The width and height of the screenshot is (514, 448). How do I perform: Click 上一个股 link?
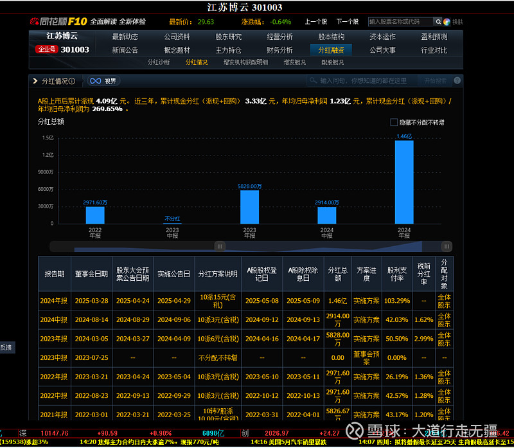pyautogui.click(x=316, y=22)
